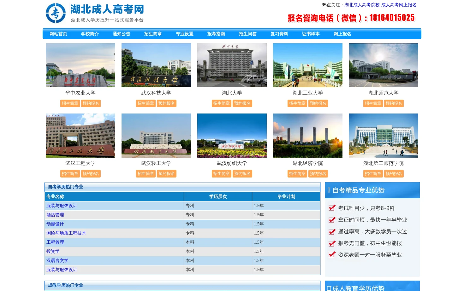
Task: Open 网上报名 in the navigation bar
Action: click(x=342, y=34)
